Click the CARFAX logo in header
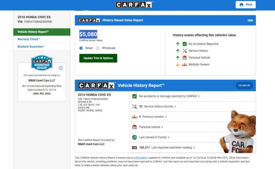This screenshot has width=275, height=169. tap(134, 5)
